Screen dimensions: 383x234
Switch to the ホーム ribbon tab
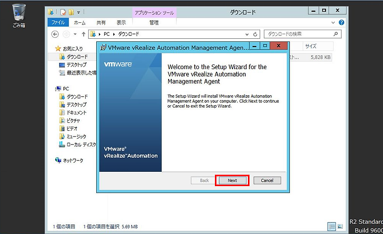[80, 23]
